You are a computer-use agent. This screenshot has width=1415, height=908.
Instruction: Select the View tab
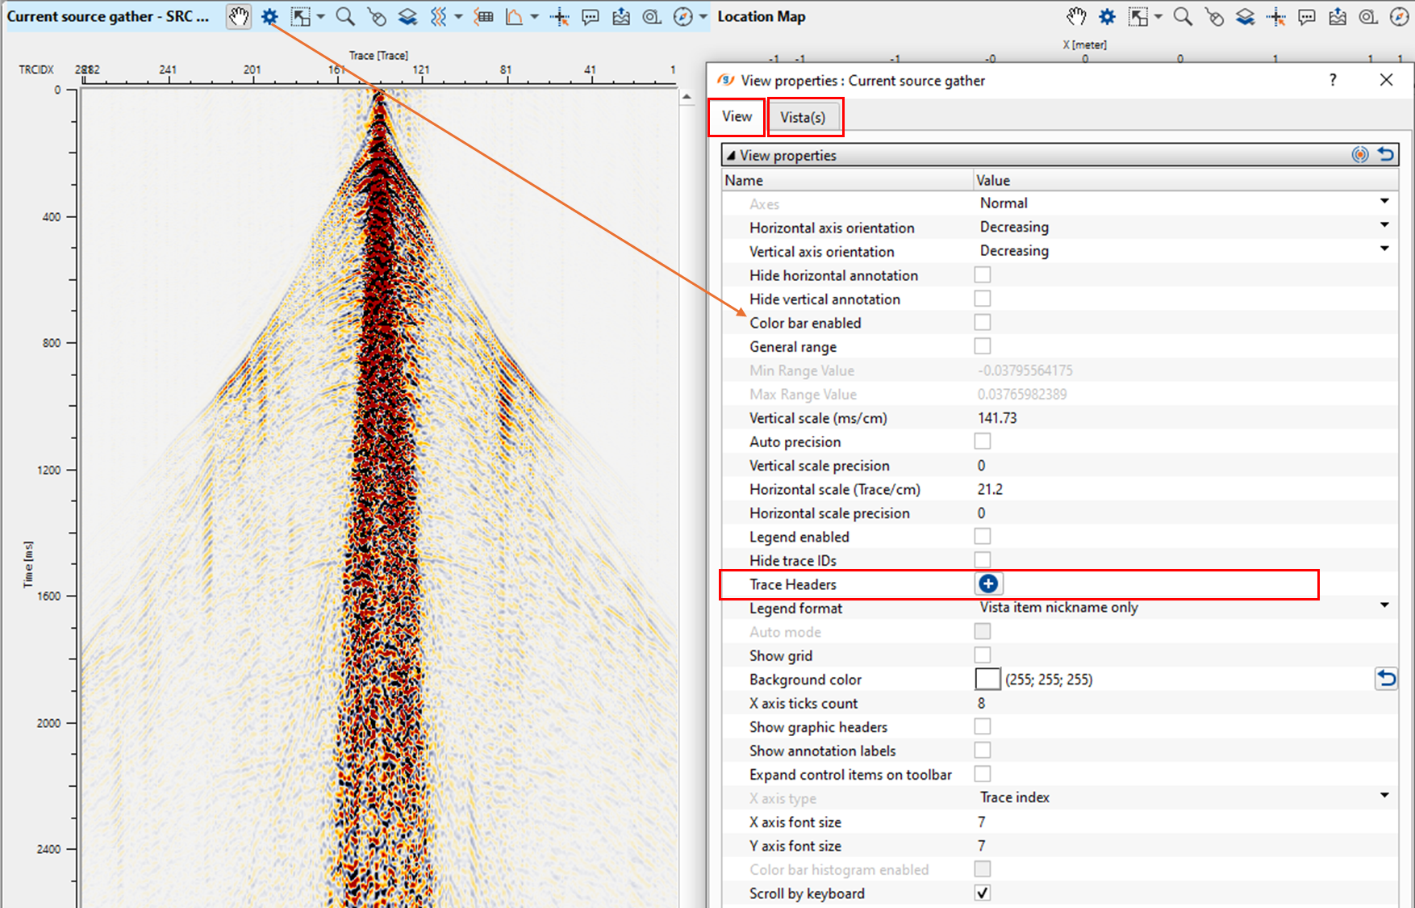click(737, 117)
